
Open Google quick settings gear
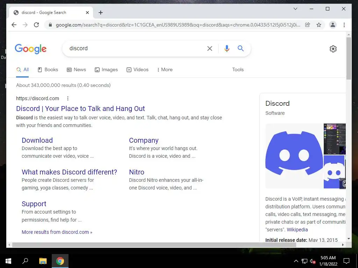tap(333, 49)
